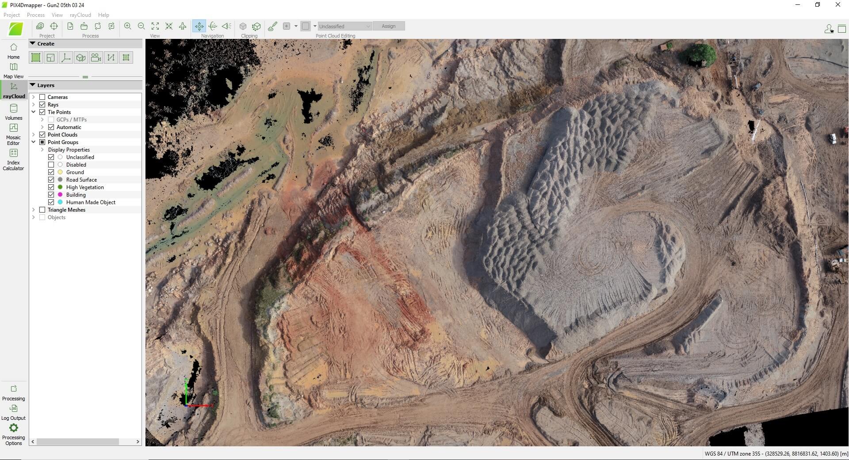Open the Index Calculator sidebar panel
Image resolution: width=849 pixels, height=460 pixels.
(13, 160)
